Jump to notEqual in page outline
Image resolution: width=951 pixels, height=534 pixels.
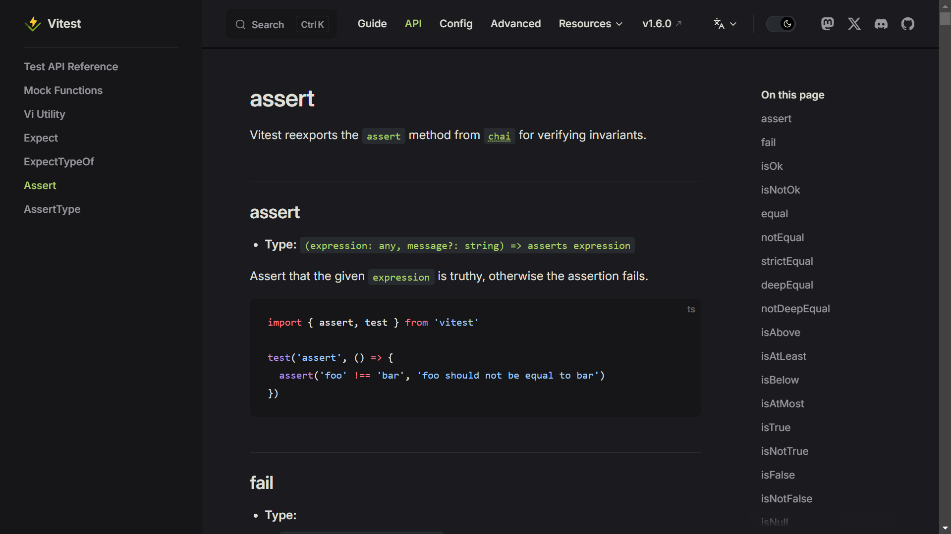coord(783,237)
